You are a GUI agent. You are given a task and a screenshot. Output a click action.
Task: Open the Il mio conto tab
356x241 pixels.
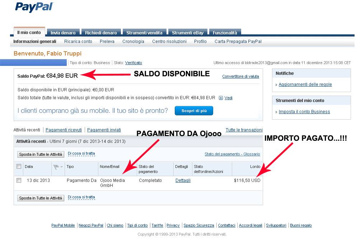[x=29, y=32]
